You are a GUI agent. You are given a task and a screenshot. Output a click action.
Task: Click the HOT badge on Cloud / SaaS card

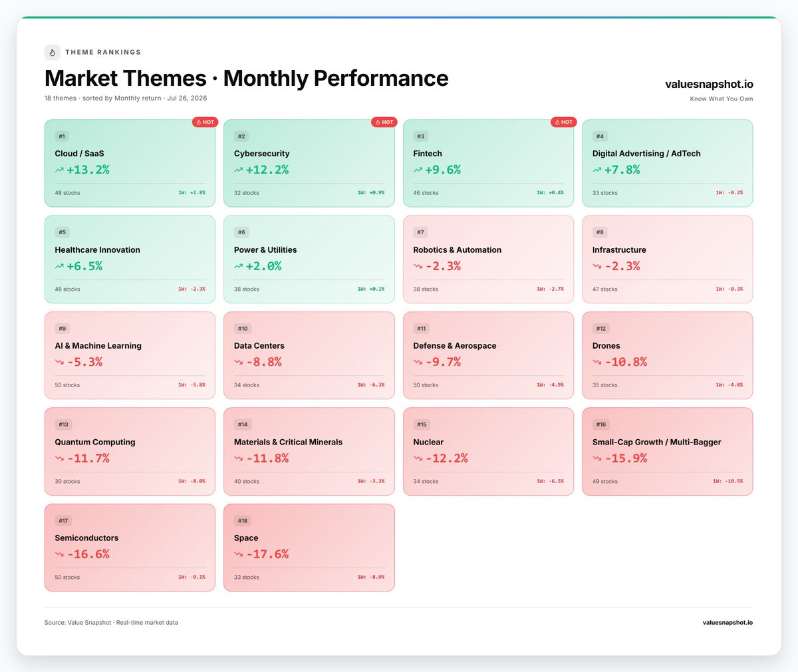point(205,122)
